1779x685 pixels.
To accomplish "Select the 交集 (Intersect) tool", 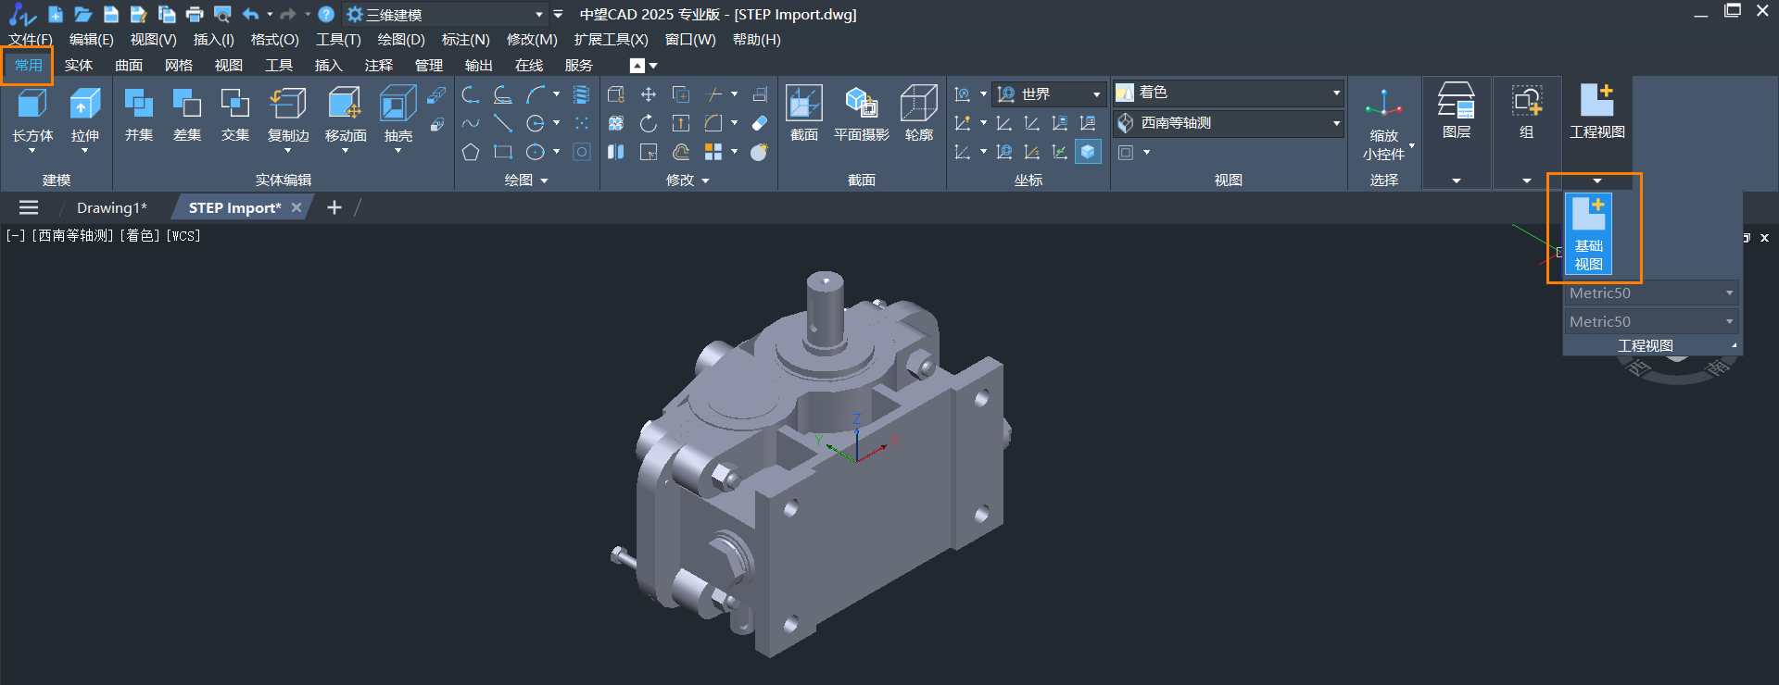I will coord(235,115).
